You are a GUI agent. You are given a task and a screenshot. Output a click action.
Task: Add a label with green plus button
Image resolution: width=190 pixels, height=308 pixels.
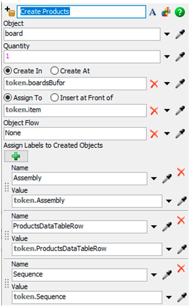coord(16,156)
